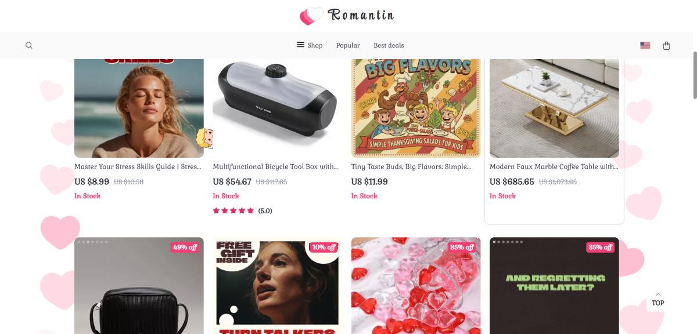Open the search magnifier icon
Image resolution: width=697 pixels, height=334 pixels.
pos(29,45)
